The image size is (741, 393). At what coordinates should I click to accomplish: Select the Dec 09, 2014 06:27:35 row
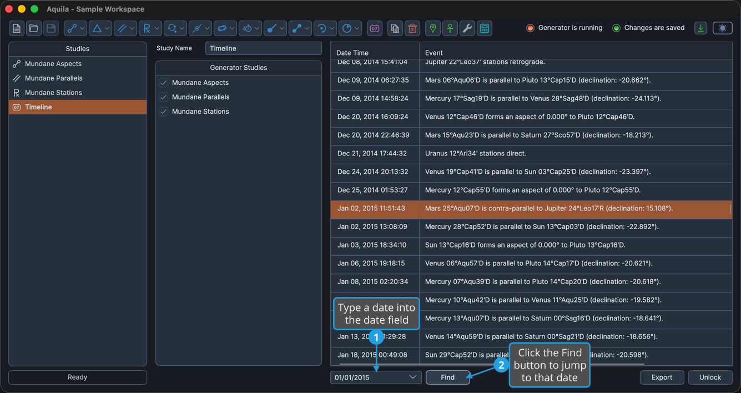coord(531,80)
